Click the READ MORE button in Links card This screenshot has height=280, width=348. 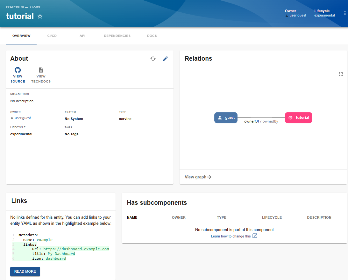pyautogui.click(x=25, y=271)
